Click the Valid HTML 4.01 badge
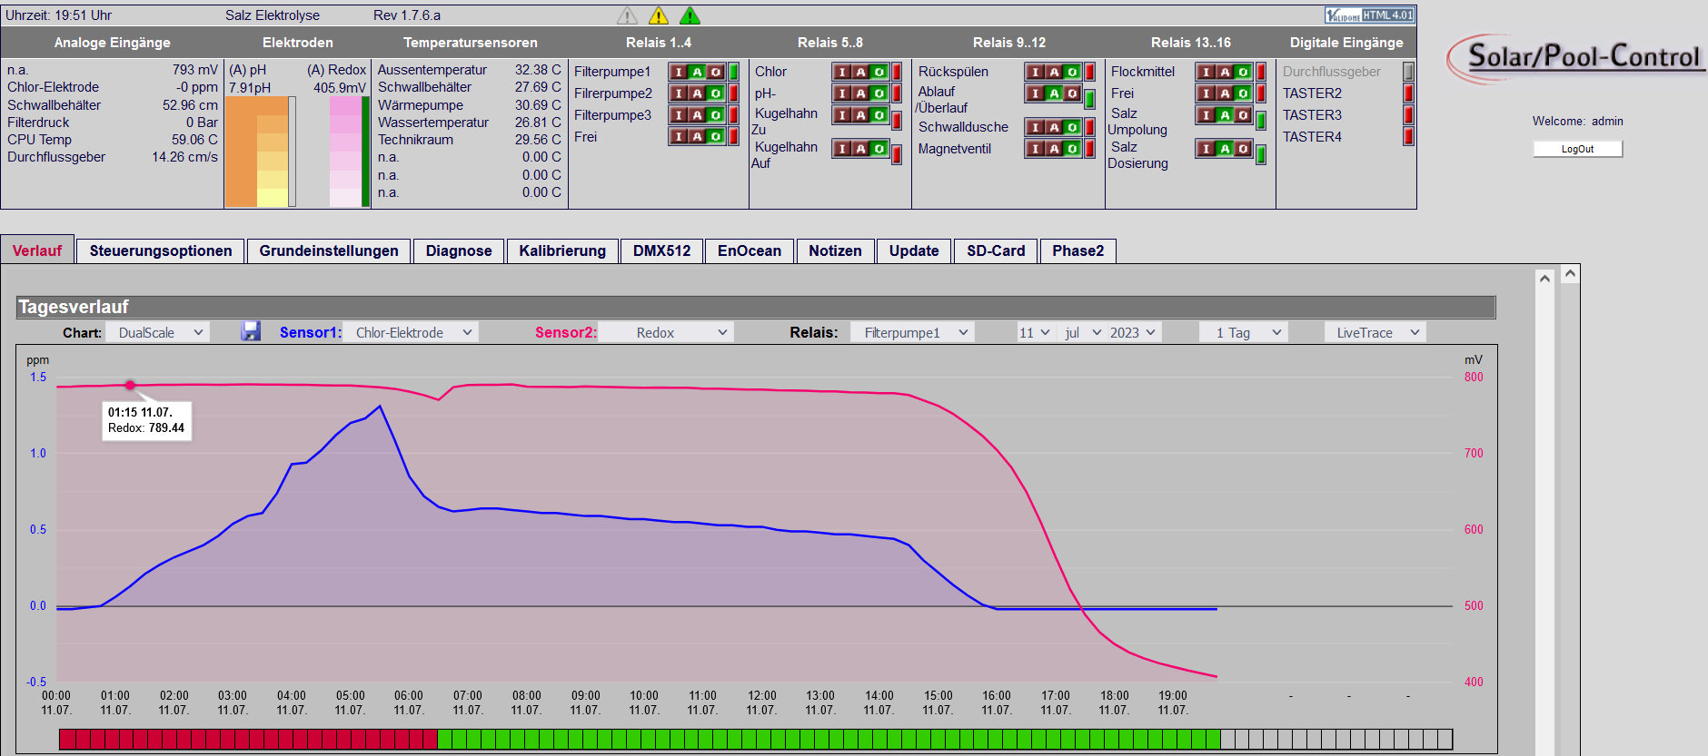This screenshot has width=1708, height=756. [x=1369, y=15]
